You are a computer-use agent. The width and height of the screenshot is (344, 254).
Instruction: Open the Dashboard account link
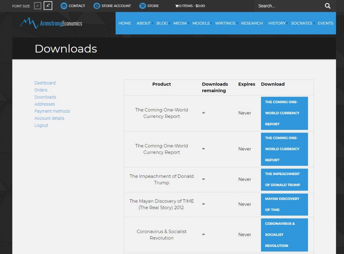[45, 83]
